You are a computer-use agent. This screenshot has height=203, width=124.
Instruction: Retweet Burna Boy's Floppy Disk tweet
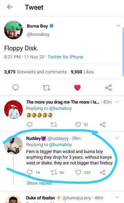click(x=46, y=88)
